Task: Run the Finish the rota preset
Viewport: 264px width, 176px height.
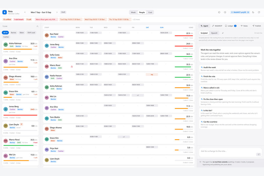Action: [230, 79]
